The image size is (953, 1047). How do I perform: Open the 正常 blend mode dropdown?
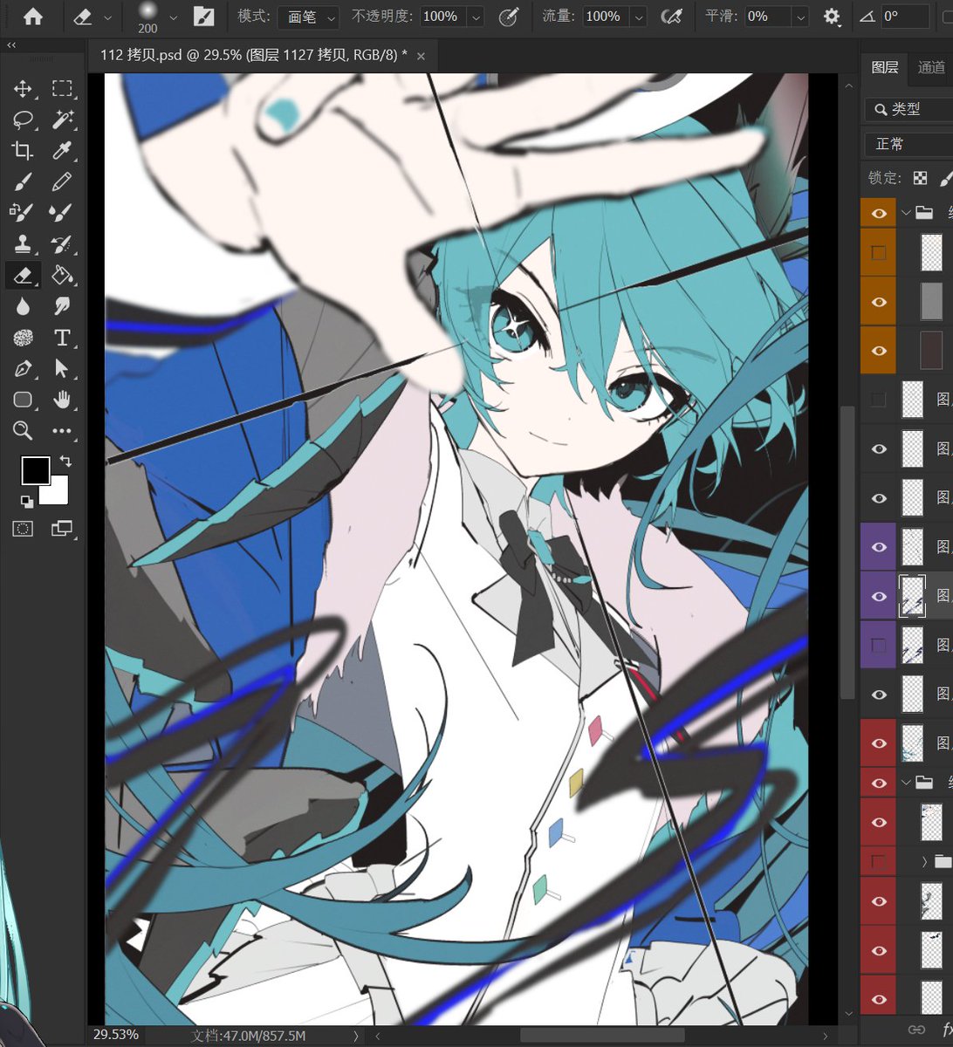(908, 144)
